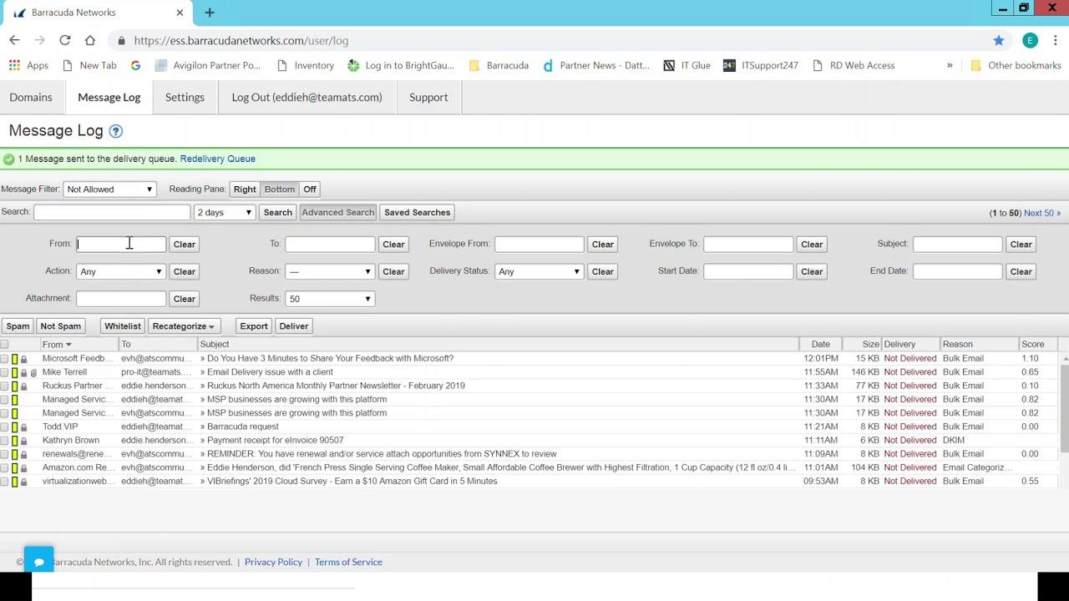The width and height of the screenshot is (1069, 601).
Task: Open the Google bookmark icon
Action: tap(135, 65)
